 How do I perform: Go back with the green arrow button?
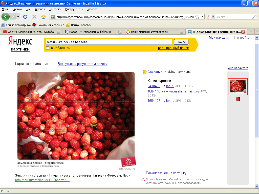(x=6, y=17)
